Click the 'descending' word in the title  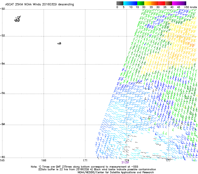[x=66, y=4]
